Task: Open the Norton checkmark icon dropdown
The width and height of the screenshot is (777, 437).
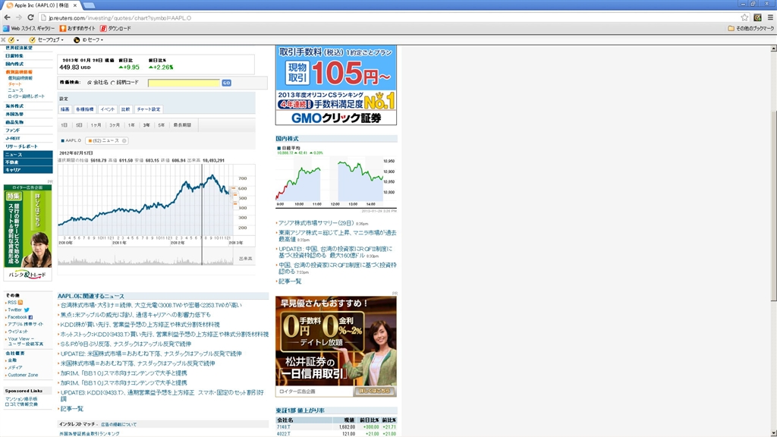Action: pos(14,39)
